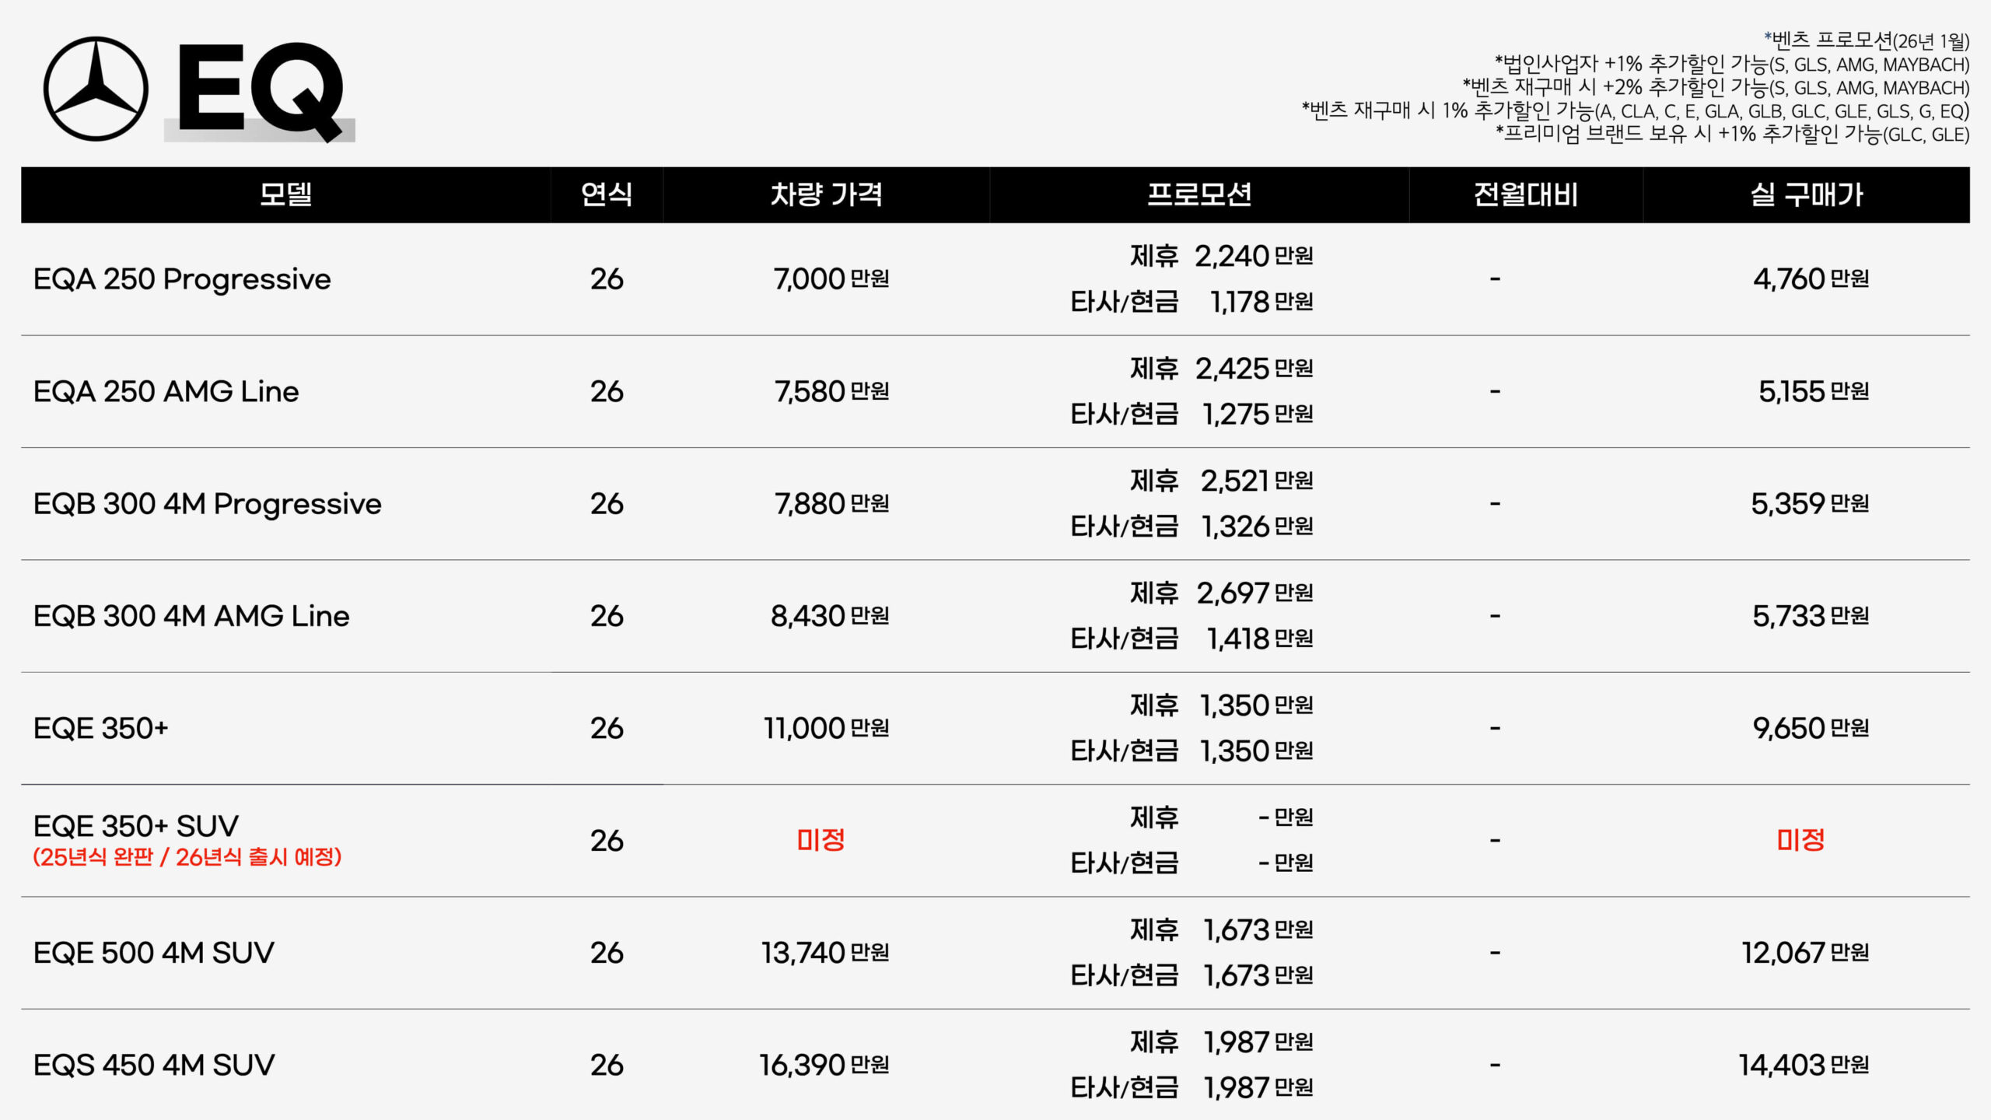Viewport: 1991px width, 1120px height.
Task: Select the 연식 column header
Action: click(x=607, y=194)
